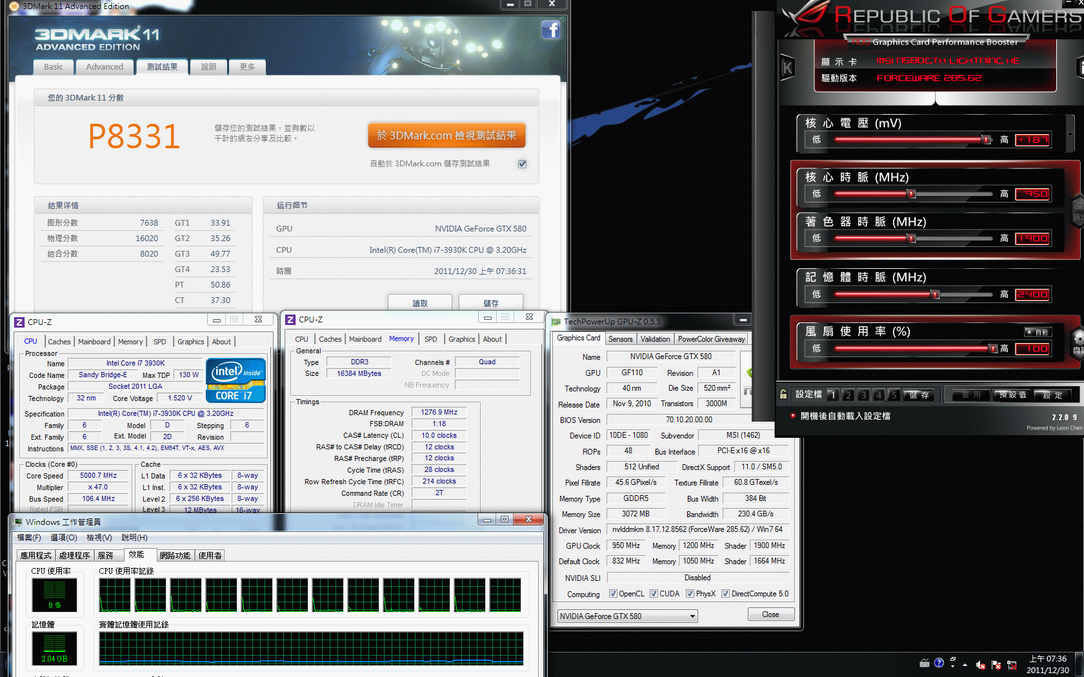
Task: Open the disconnected network tray icon
Action: [x=1012, y=665]
